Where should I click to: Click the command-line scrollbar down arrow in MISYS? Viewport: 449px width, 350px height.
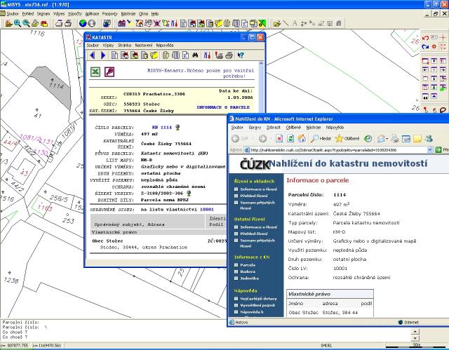pyautogui.click(x=415, y=338)
